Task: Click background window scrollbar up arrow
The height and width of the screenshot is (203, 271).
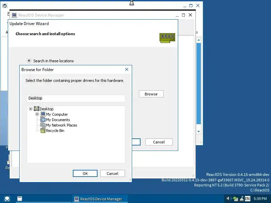Action: [x=199, y=40]
